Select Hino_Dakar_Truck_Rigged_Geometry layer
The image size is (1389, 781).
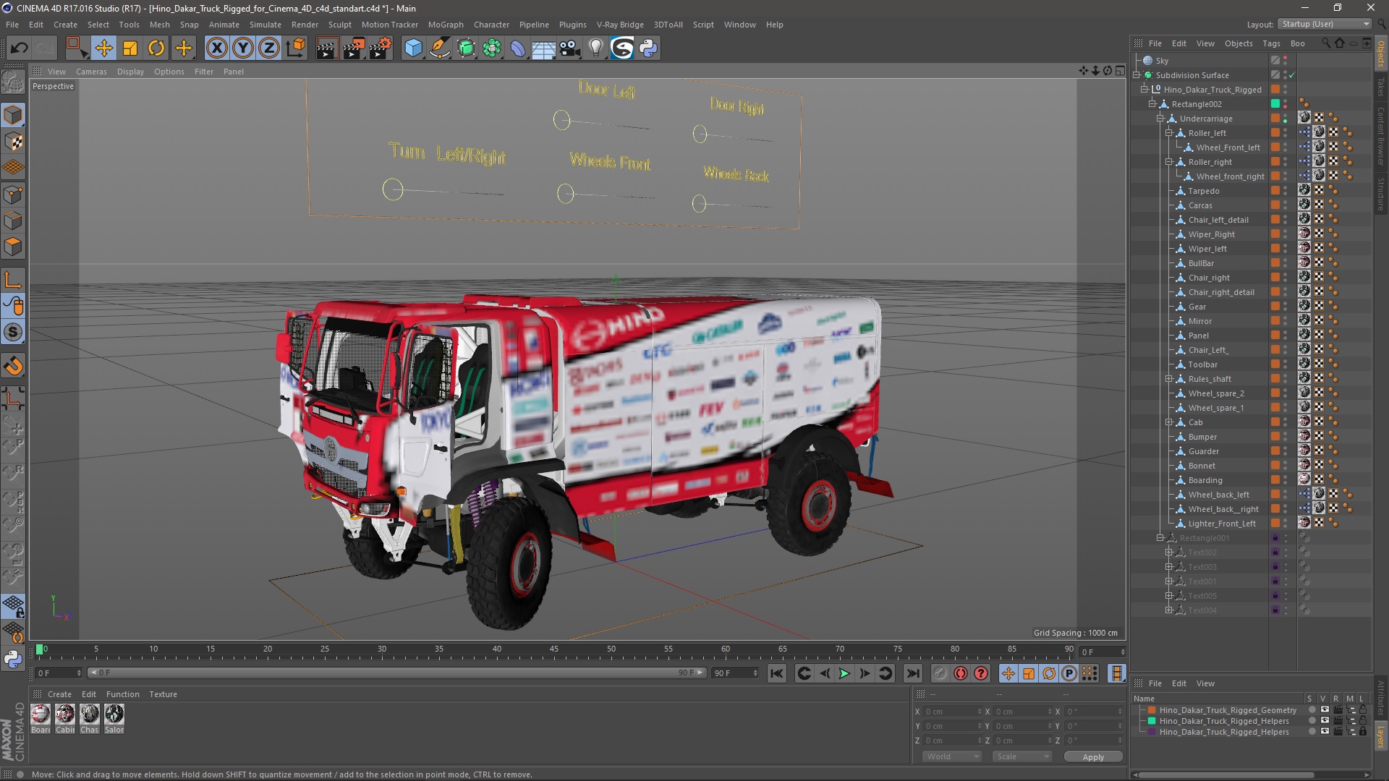click(x=1228, y=710)
